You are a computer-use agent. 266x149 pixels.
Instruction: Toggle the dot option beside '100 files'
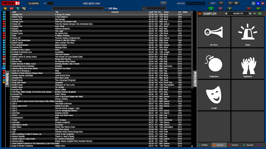pyautogui.click(x=106, y=9)
